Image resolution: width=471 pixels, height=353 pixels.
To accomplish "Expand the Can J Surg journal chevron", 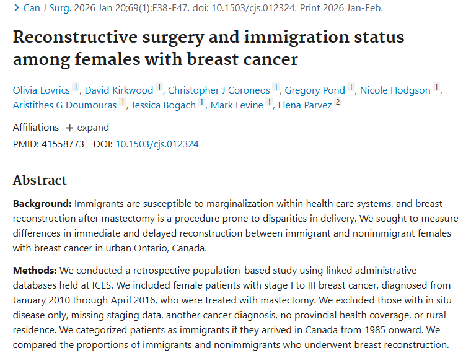I will [x=16, y=9].
